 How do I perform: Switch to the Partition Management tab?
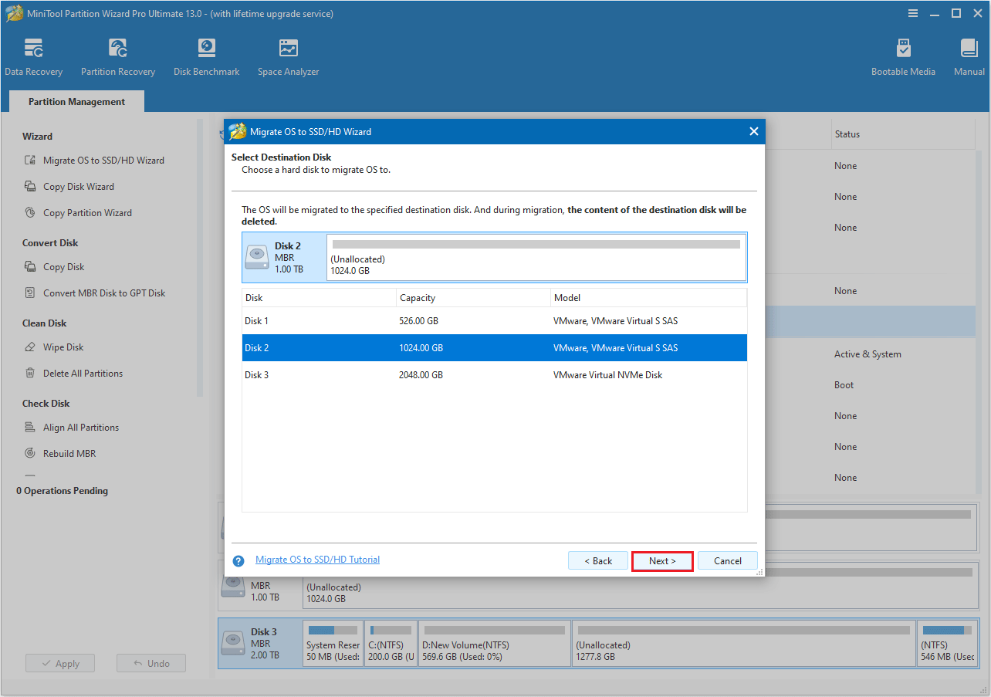click(76, 101)
